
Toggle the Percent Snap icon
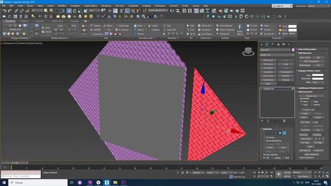pos(133,11)
